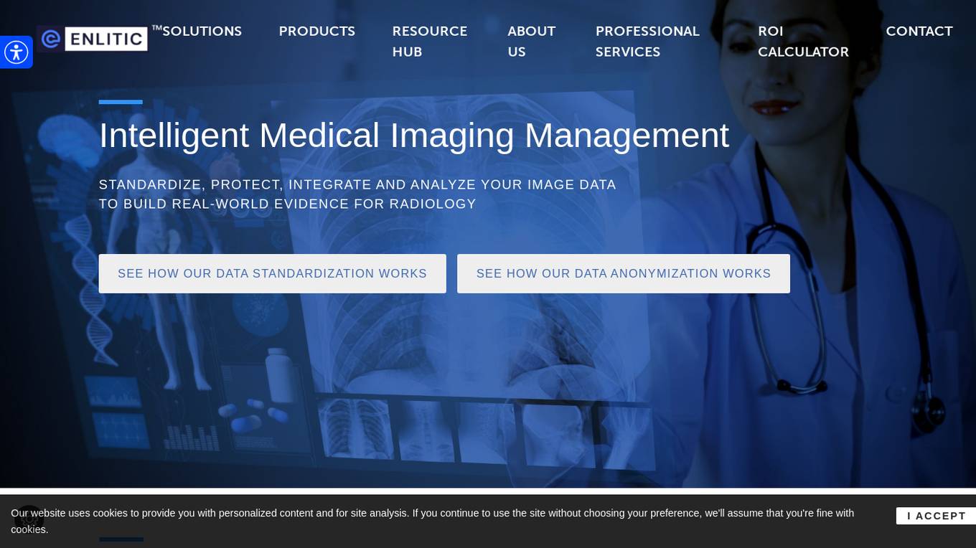The image size is (976, 548).
Task: Click the hand X-ray thumbnail in hero image
Action: 627,436
